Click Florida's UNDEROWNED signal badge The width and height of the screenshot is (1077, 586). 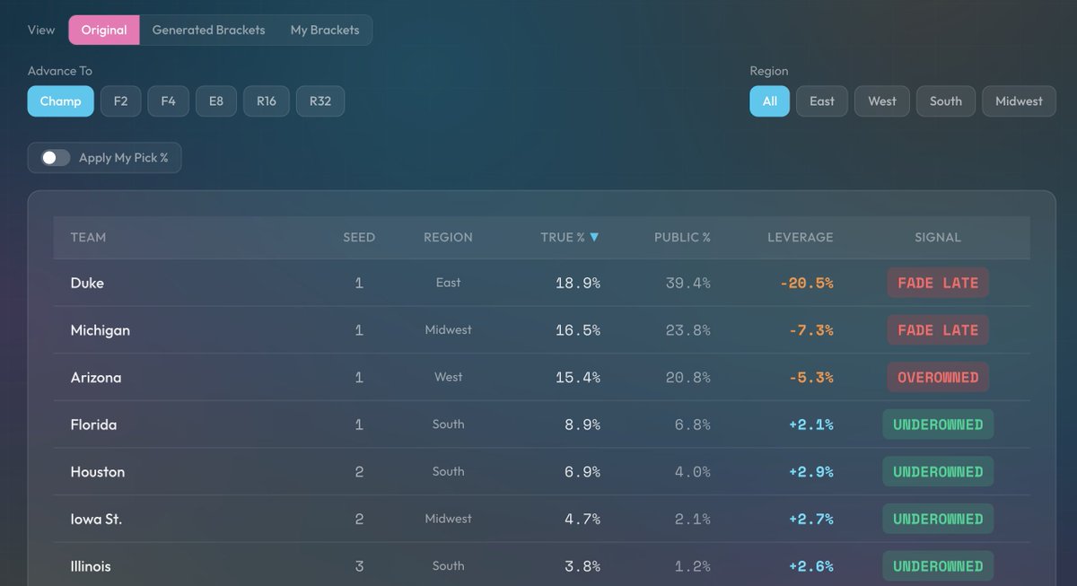click(938, 424)
